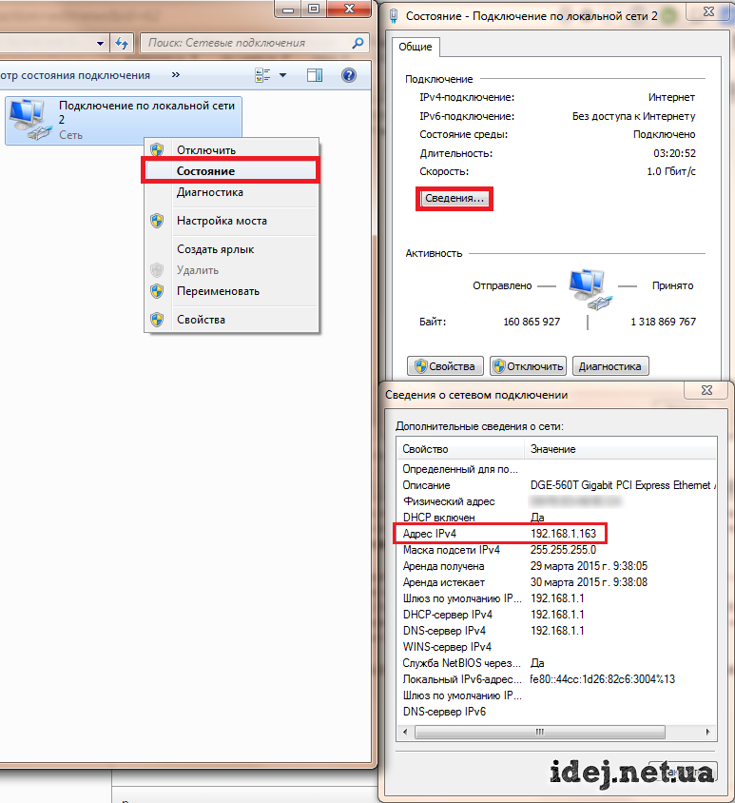Open the change view icon
Screen dimensions: 735x803
click(x=262, y=75)
